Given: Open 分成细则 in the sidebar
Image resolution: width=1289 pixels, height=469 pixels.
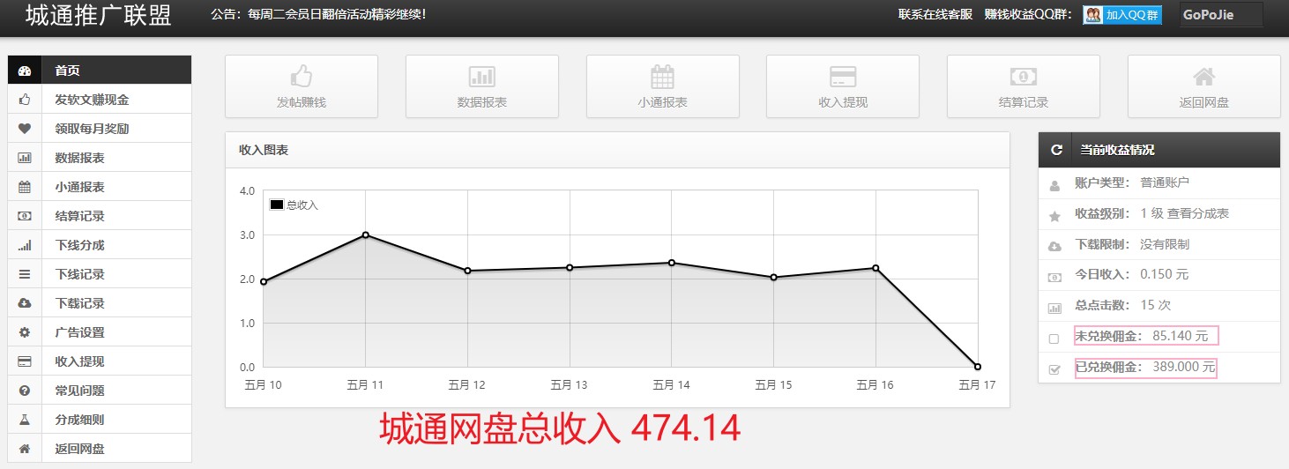Looking at the screenshot, I should coord(100,420).
